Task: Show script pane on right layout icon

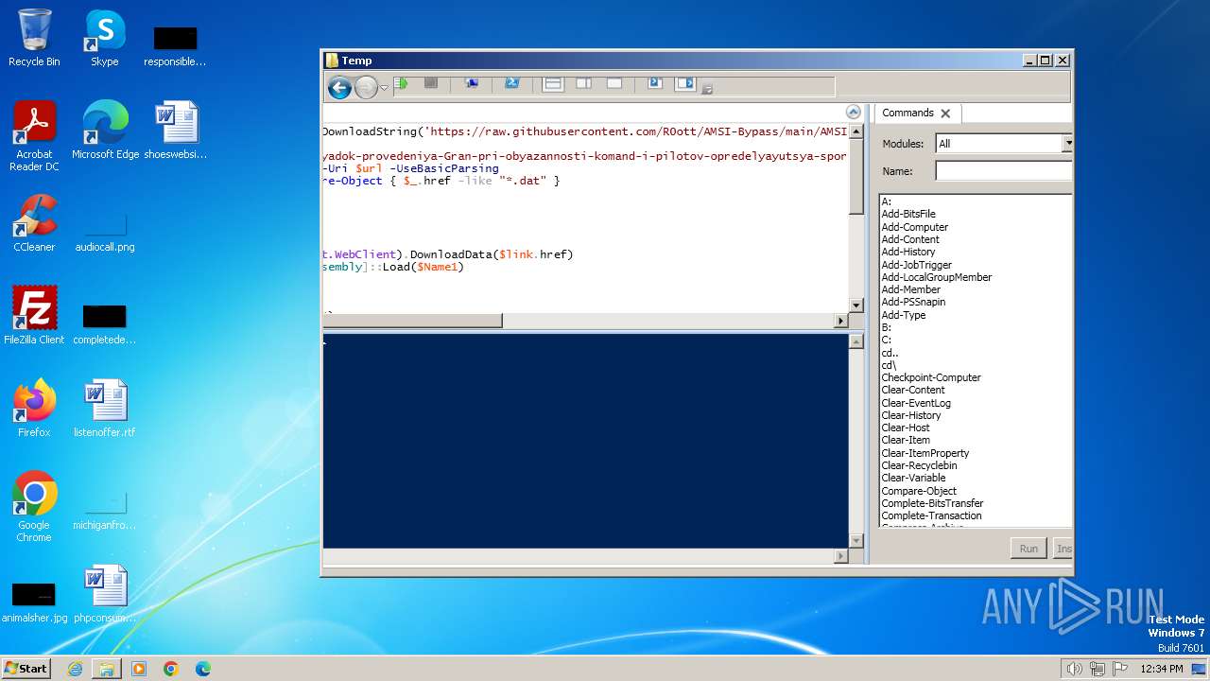Action: point(584,83)
